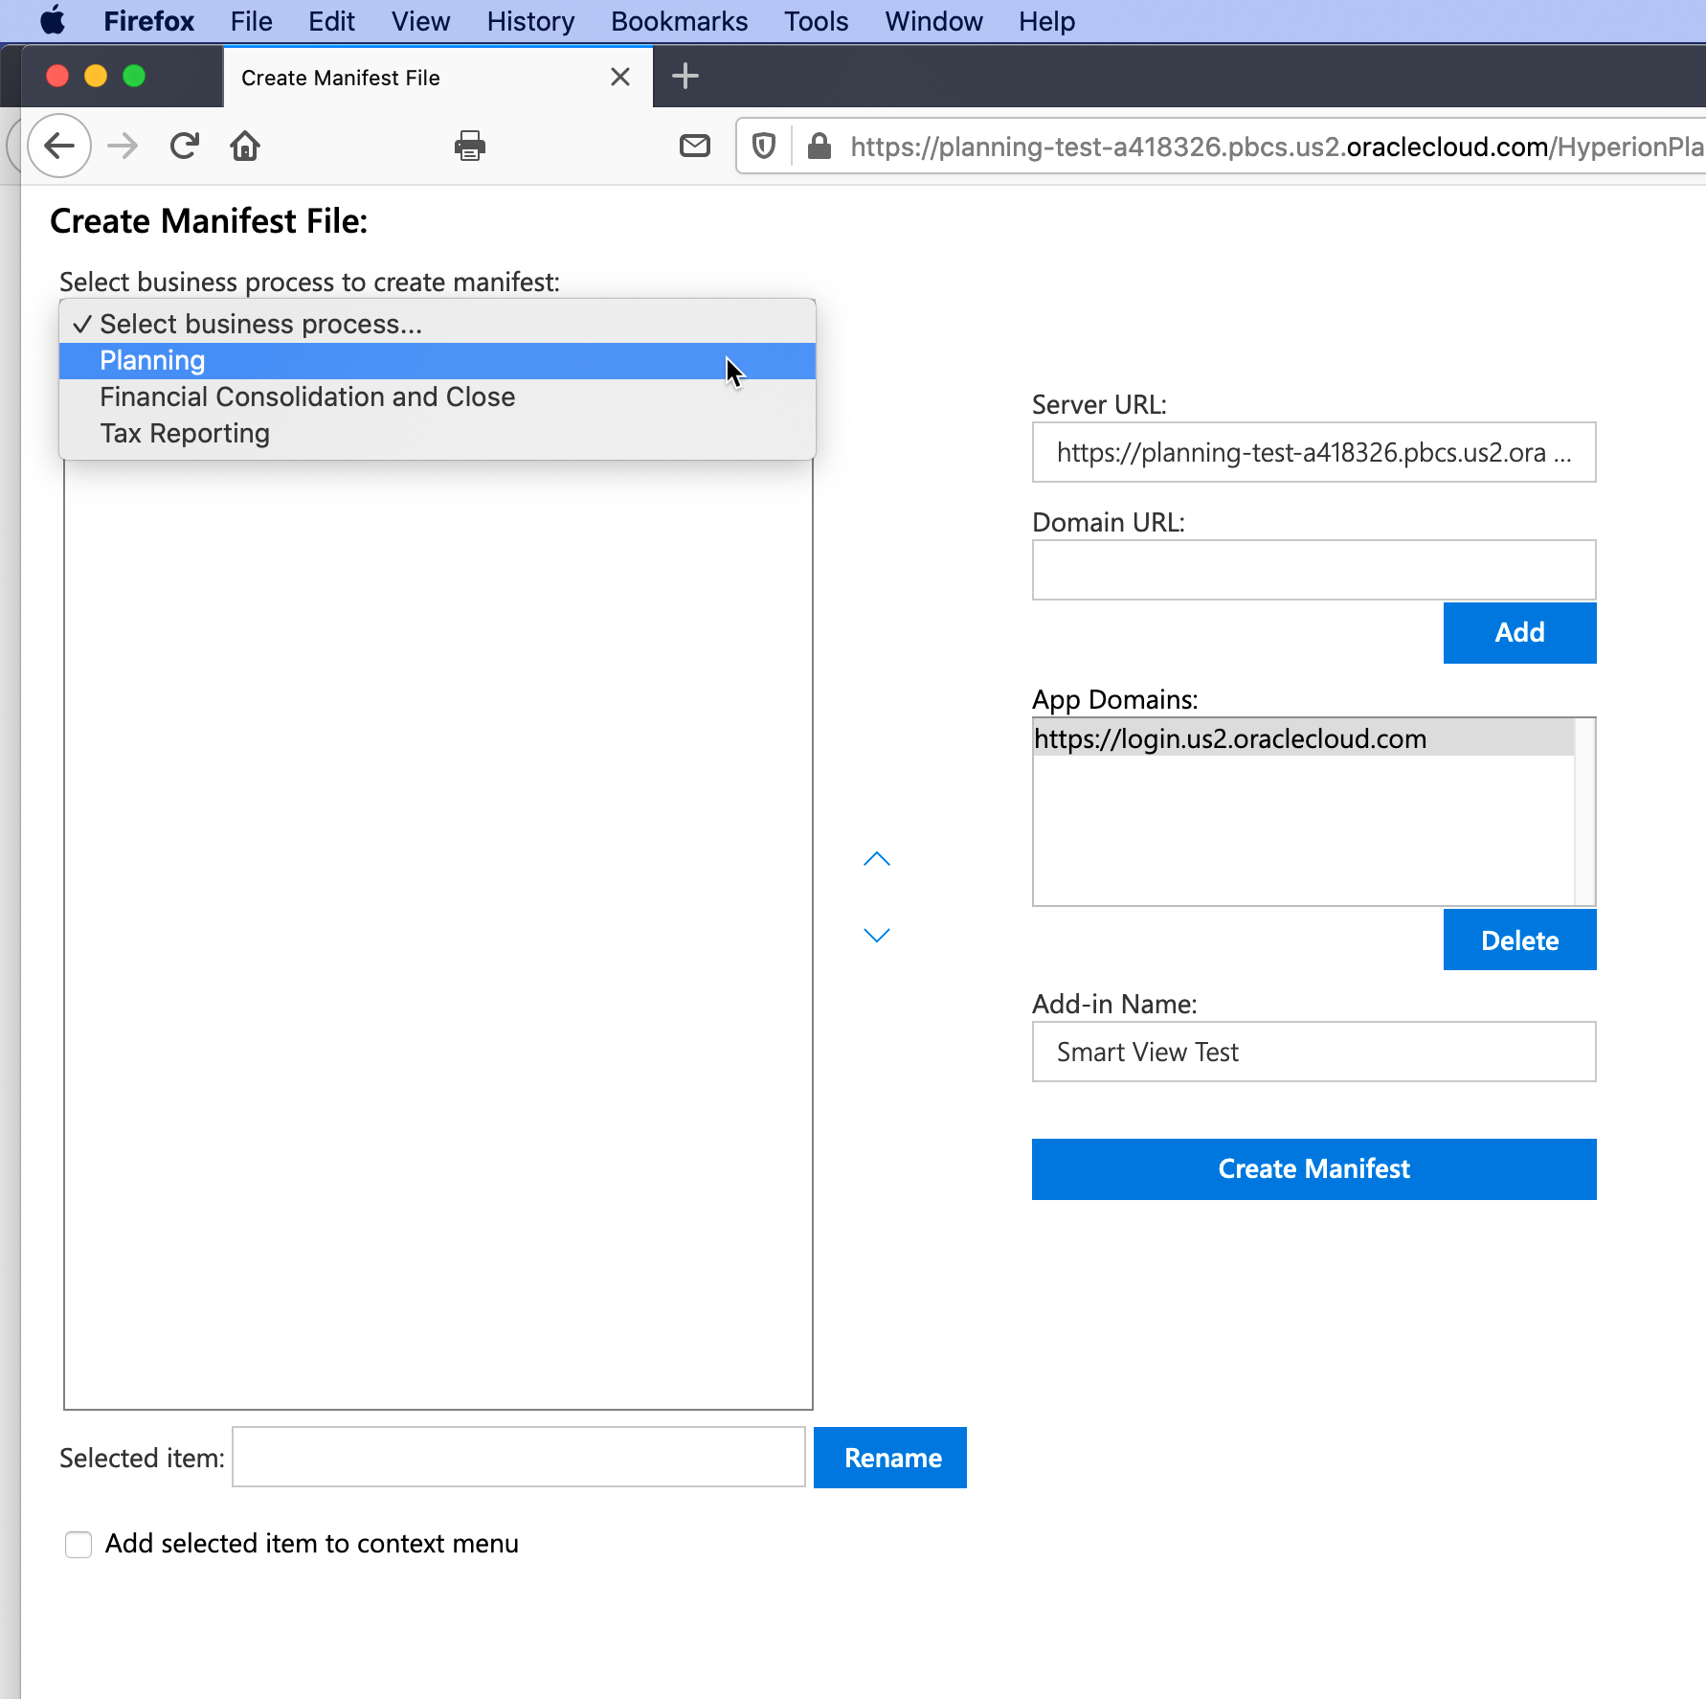Choose Planning from the dropdown list

click(438, 361)
